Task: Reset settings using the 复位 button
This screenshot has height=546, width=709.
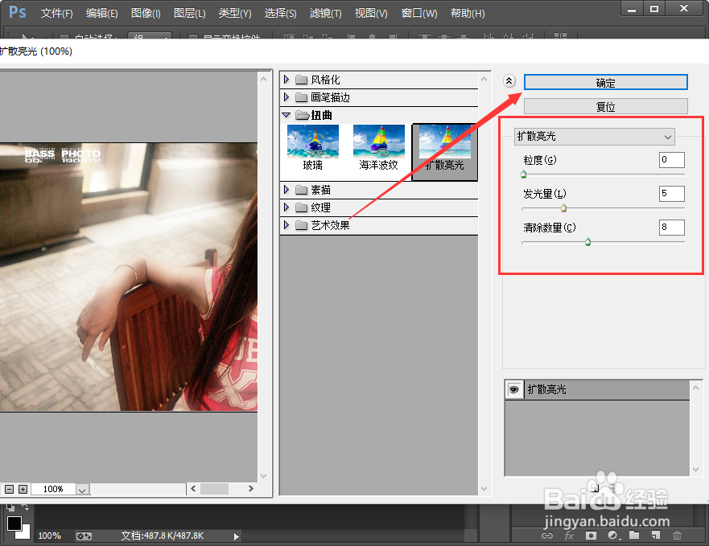Action: [604, 105]
